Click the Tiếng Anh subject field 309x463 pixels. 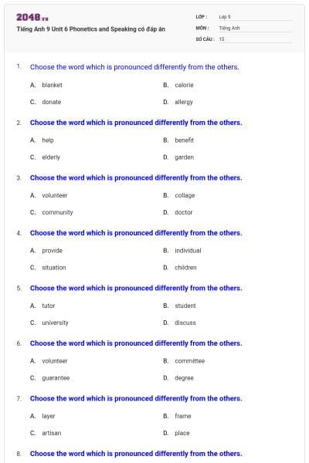[254, 28]
